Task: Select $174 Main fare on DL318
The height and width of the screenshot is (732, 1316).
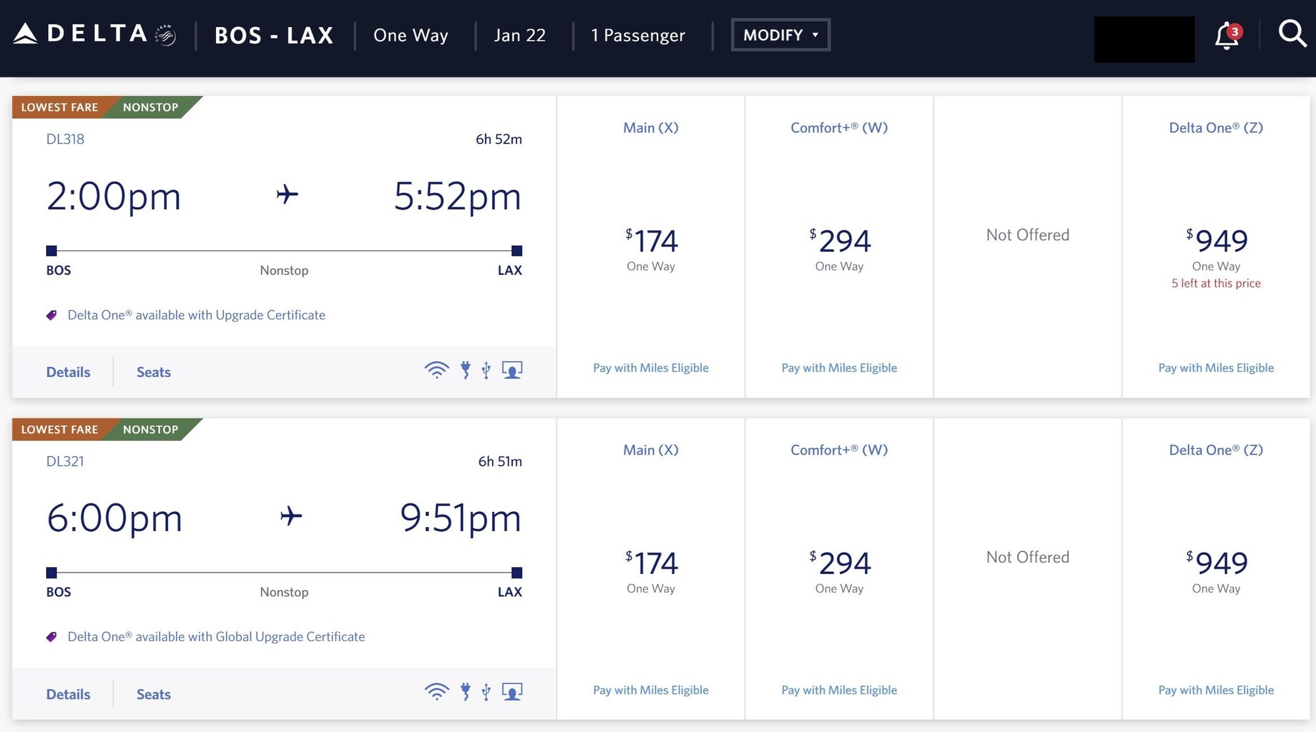Action: [651, 242]
